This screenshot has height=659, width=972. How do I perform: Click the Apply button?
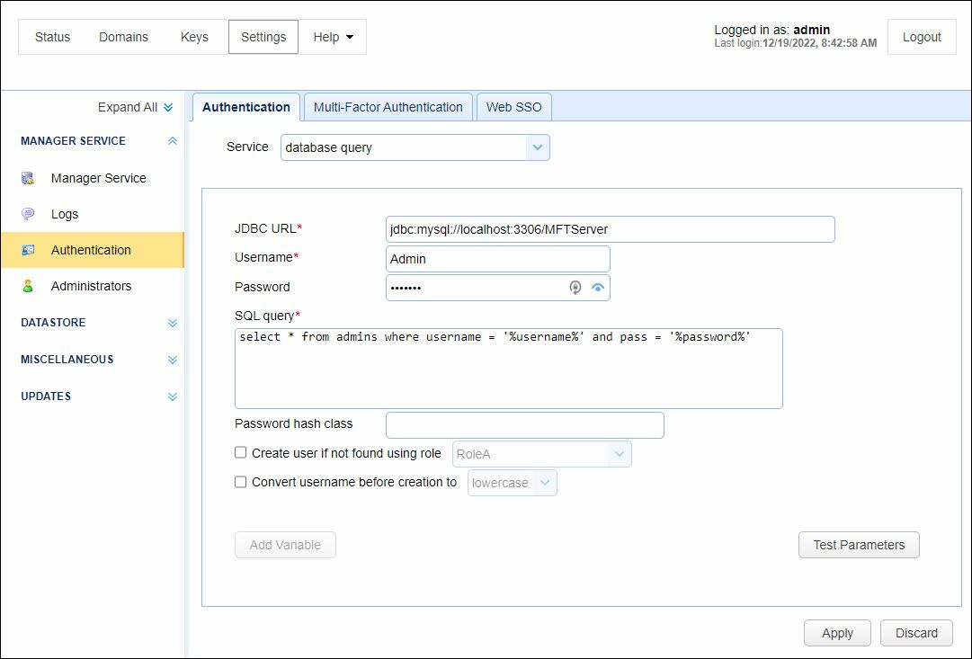click(837, 633)
